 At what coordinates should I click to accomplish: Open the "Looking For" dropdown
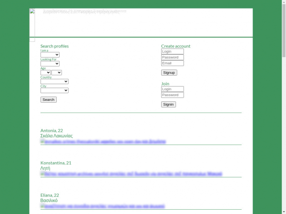[x=50, y=64]
